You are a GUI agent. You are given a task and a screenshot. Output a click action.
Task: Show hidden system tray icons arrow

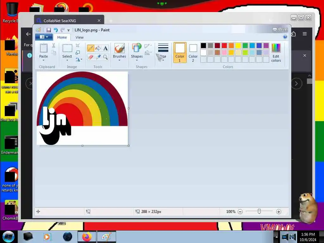(276, 237)
